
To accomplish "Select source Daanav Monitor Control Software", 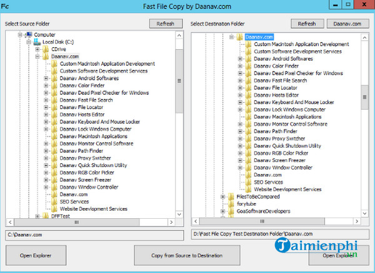I will click(96, 143).
